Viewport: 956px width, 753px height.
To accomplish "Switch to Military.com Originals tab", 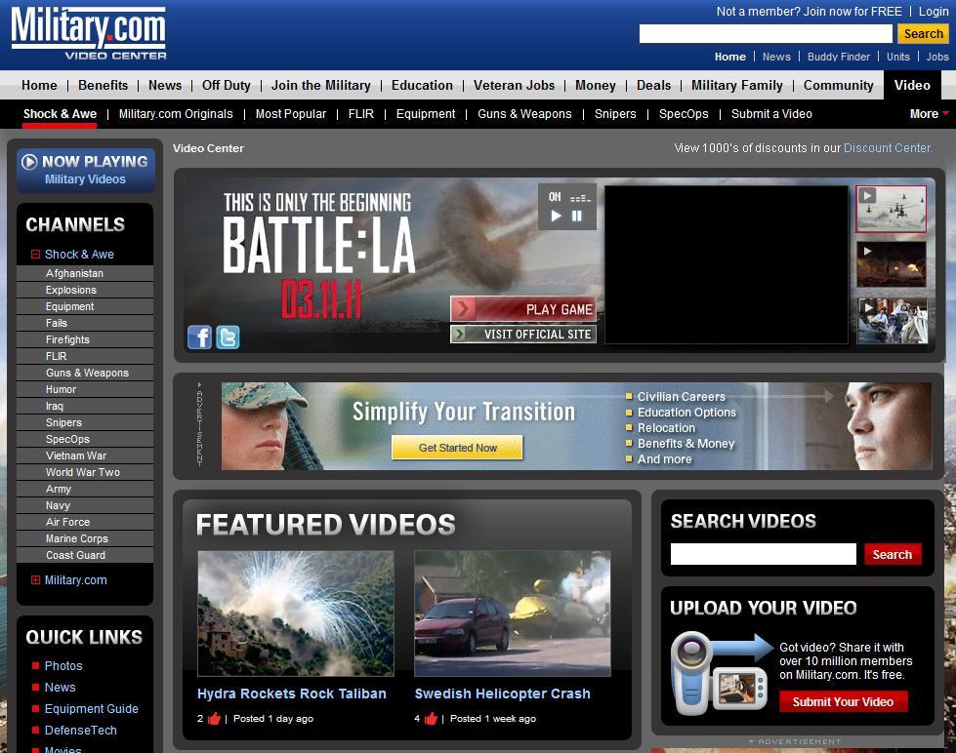I will click(176, 114).
